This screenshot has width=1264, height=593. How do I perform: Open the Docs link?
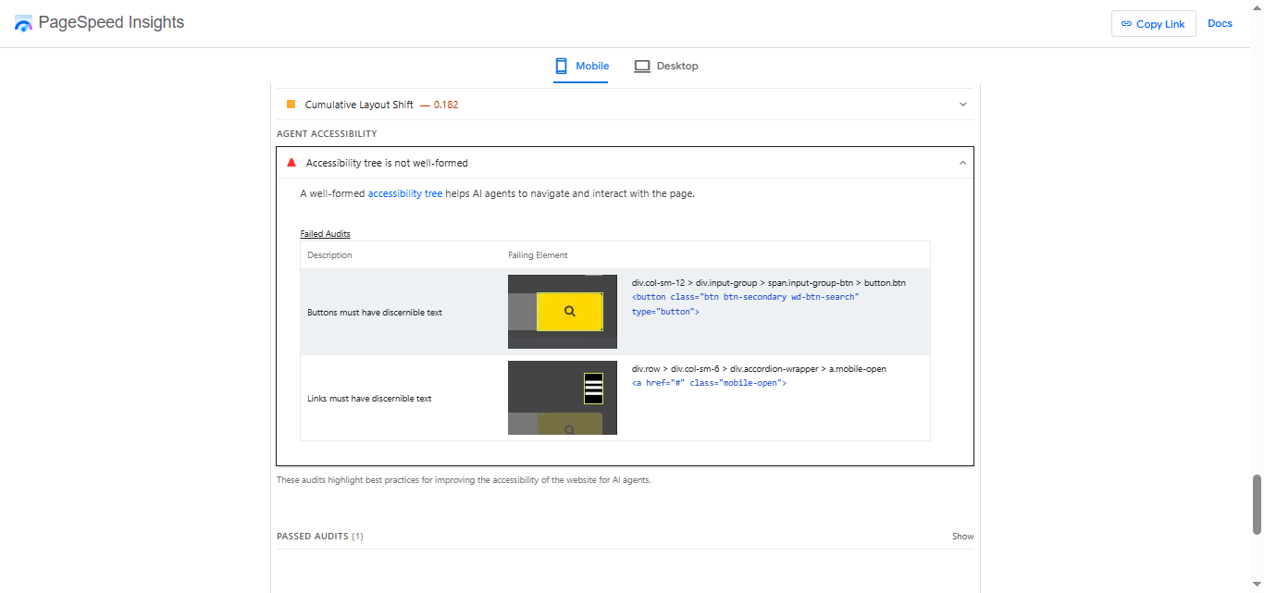1220,24
